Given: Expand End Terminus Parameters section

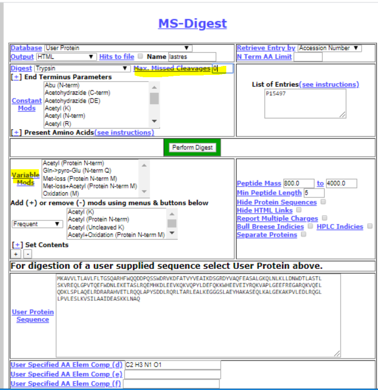Looking at the screenshot, I should [x=16, y=77].
